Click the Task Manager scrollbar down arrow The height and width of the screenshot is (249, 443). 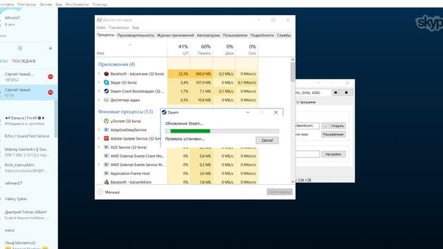click(293, 181)
